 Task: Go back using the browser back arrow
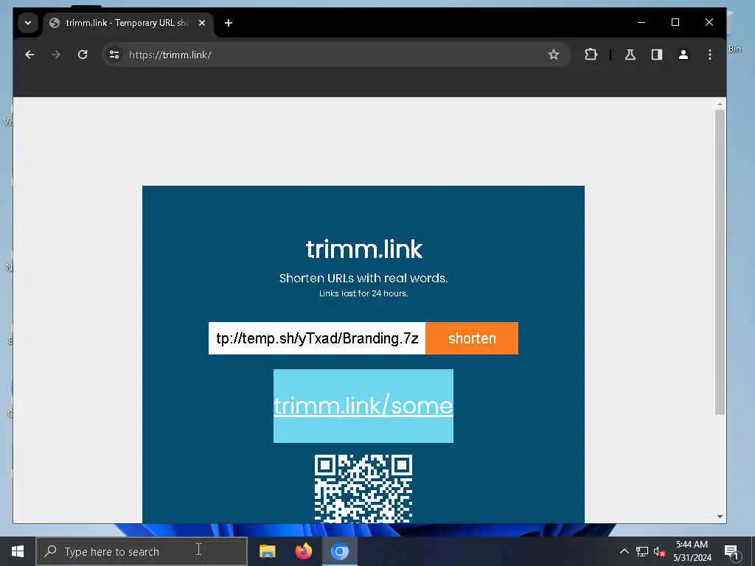[x=29, y=55]
